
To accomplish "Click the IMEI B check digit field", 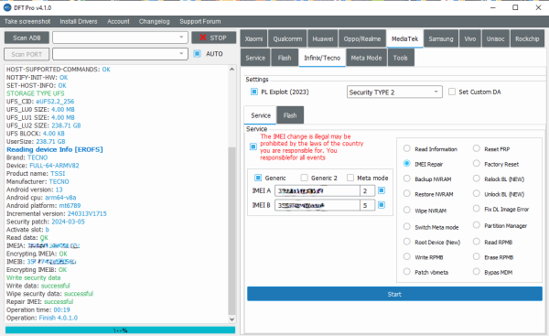I will (x=367, y=205).
